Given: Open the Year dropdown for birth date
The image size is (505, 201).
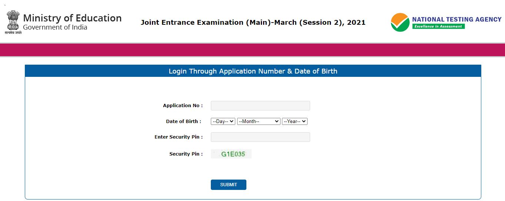Looking at the screenshot, I should pyautogui.click(x=295, y=121).
